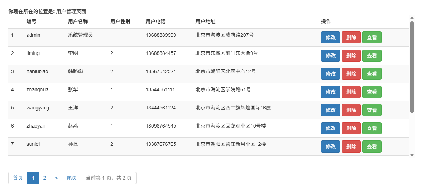Click the 系统管理员 name cell

[81, 35]
